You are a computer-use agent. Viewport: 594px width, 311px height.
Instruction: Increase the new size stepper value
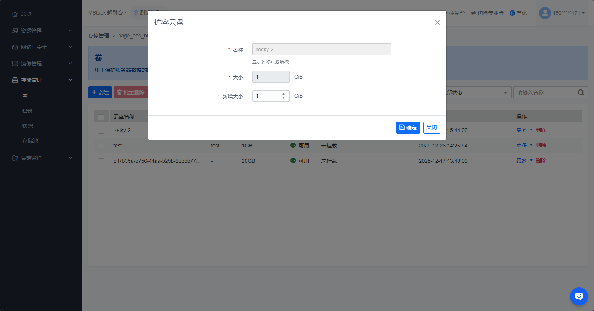tap(284, 94)
